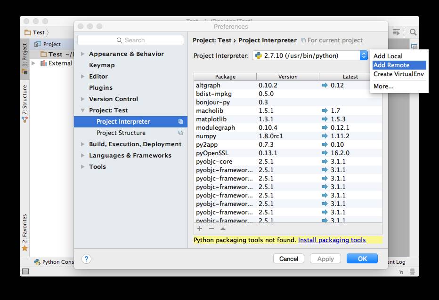This screenshot has width=439, height=300.
Task: Click the tool windows square icon at bottom left
Action: tap(25, 271)
